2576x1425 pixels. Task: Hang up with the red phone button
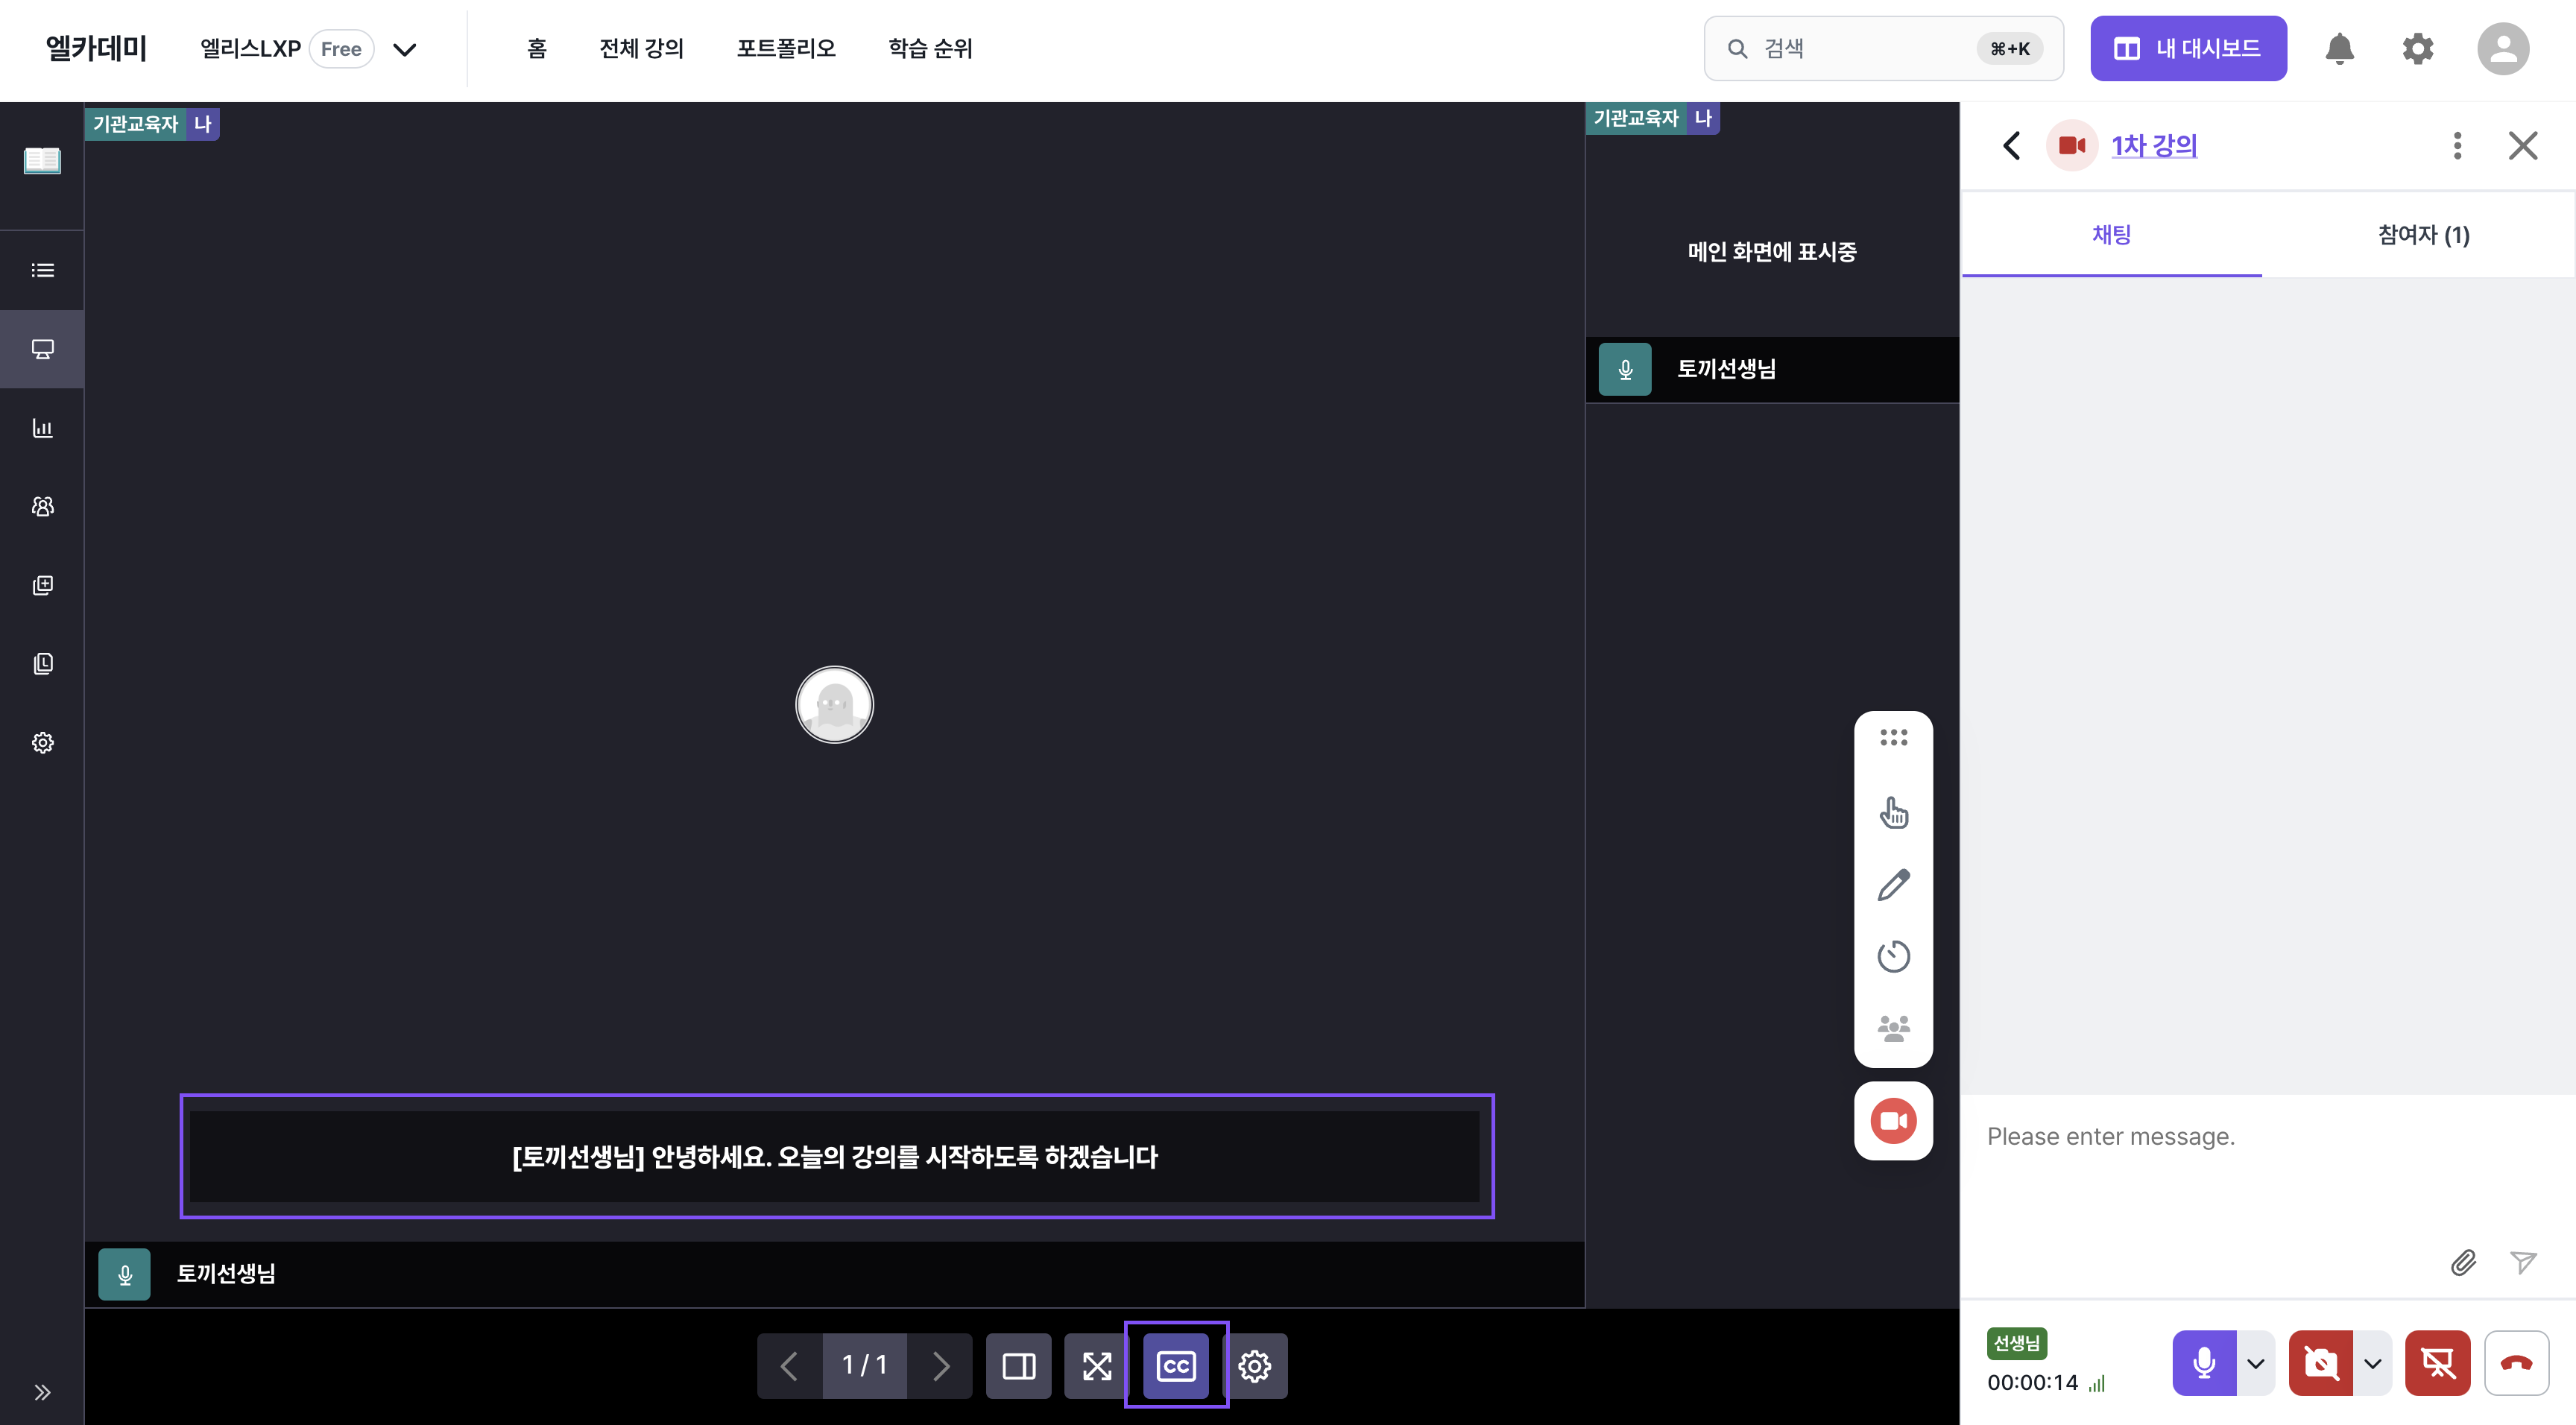[2516, 1363]
